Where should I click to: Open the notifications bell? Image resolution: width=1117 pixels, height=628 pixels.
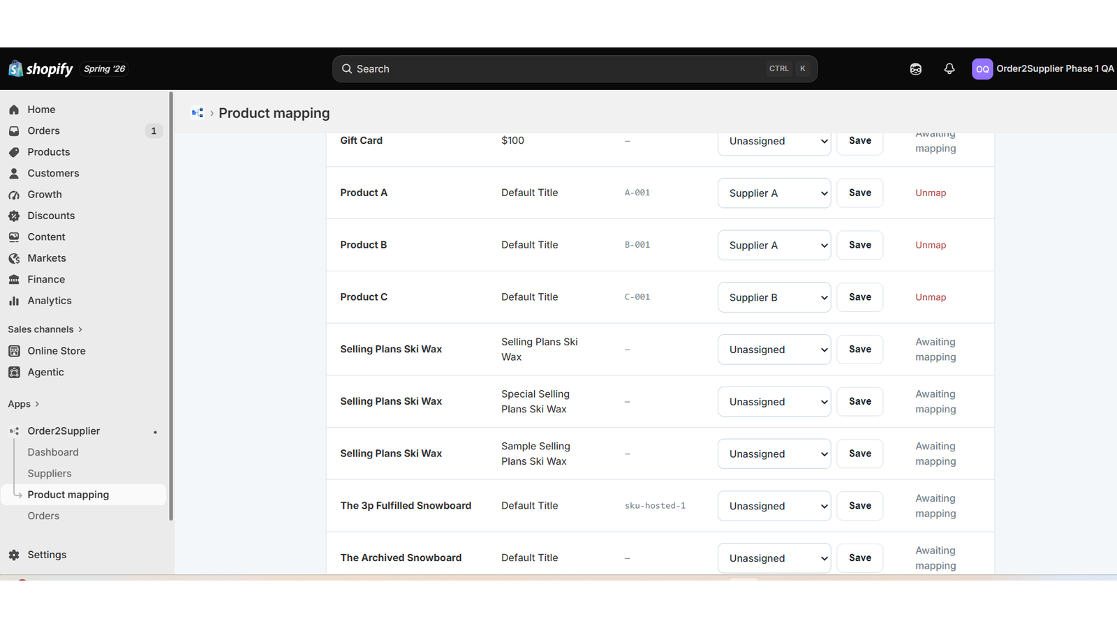click(949, 68)
